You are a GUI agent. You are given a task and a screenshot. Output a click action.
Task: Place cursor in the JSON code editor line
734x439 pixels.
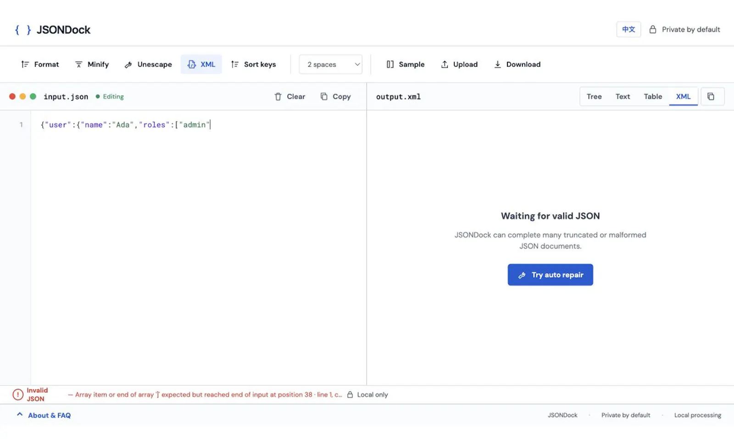199,125
